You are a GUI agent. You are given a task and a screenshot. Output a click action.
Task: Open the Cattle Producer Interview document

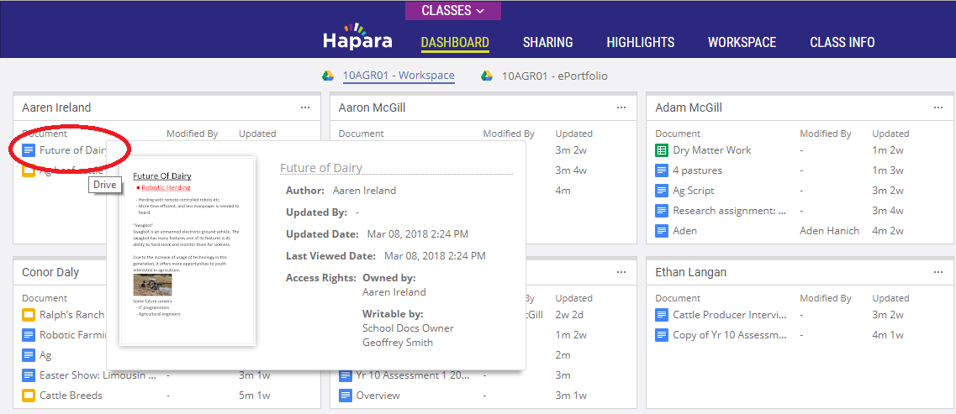pos(729,315)
